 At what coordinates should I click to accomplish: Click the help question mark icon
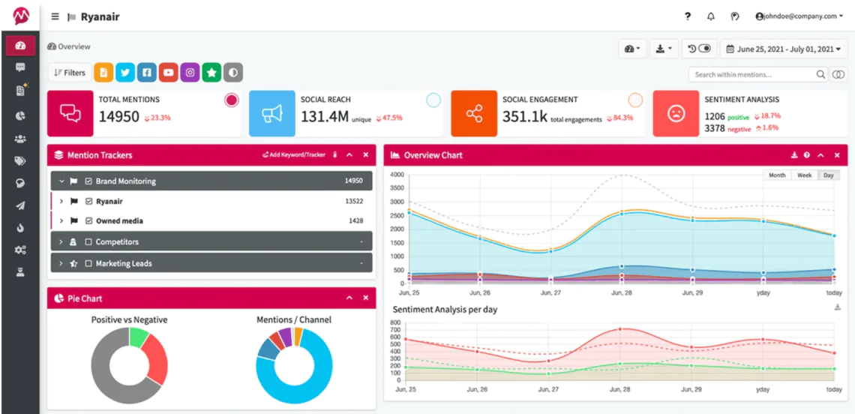coord(687,16)
